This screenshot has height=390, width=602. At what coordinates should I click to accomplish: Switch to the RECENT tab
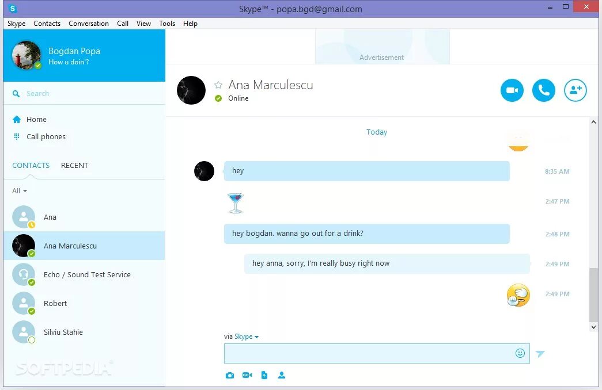(x=74, y=165)
